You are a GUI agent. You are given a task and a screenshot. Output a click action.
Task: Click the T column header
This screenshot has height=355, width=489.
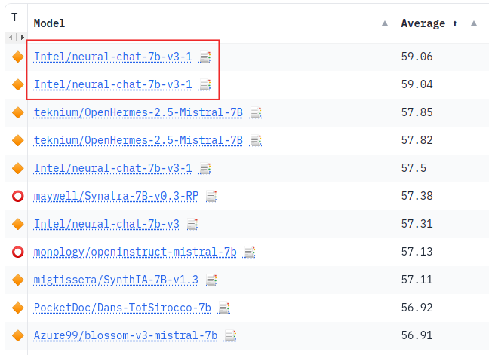point(14,17)
